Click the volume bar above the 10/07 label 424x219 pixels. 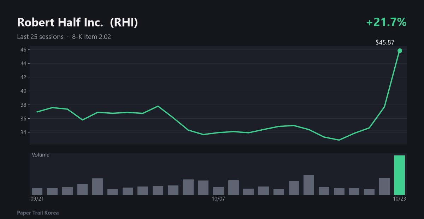point(218,191)
